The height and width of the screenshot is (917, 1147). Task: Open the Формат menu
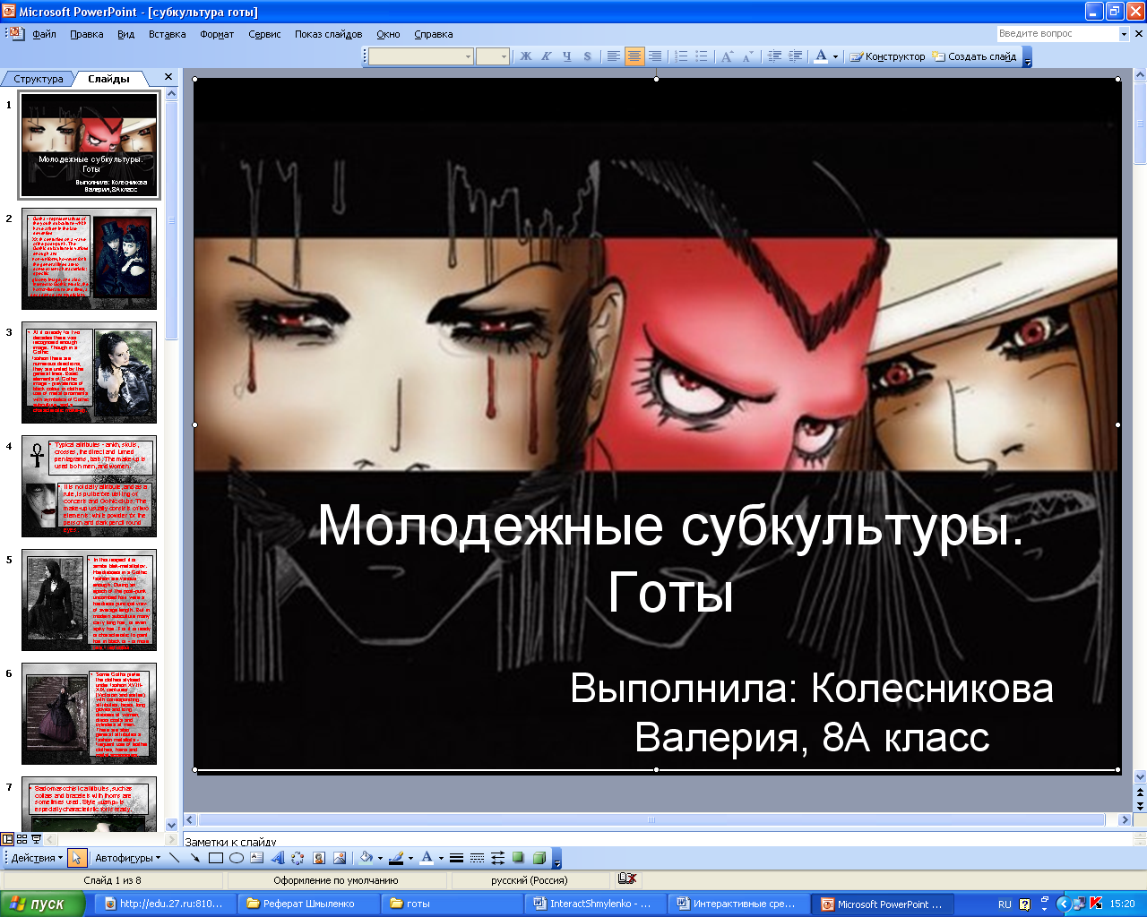217,34
